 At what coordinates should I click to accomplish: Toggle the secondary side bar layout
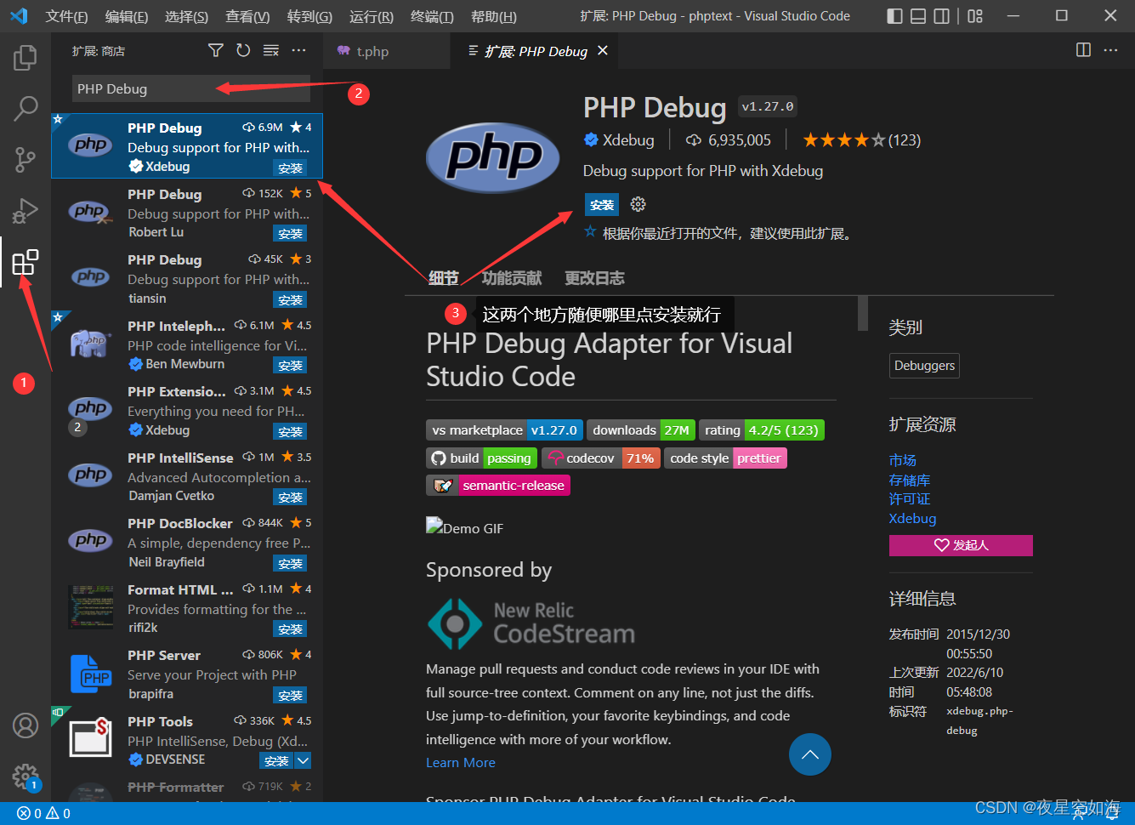(x=942, y=16)
